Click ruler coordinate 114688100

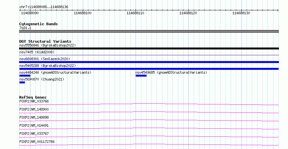coord(83,13)
